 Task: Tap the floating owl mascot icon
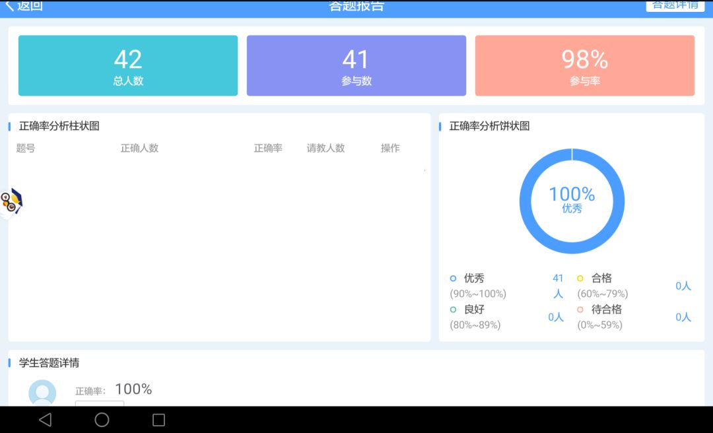[11, 203]
